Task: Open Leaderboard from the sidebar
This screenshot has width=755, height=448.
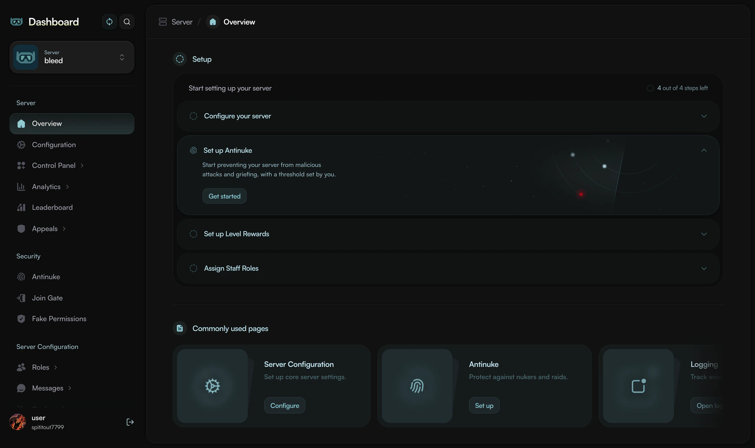Action: click(72, 207)
